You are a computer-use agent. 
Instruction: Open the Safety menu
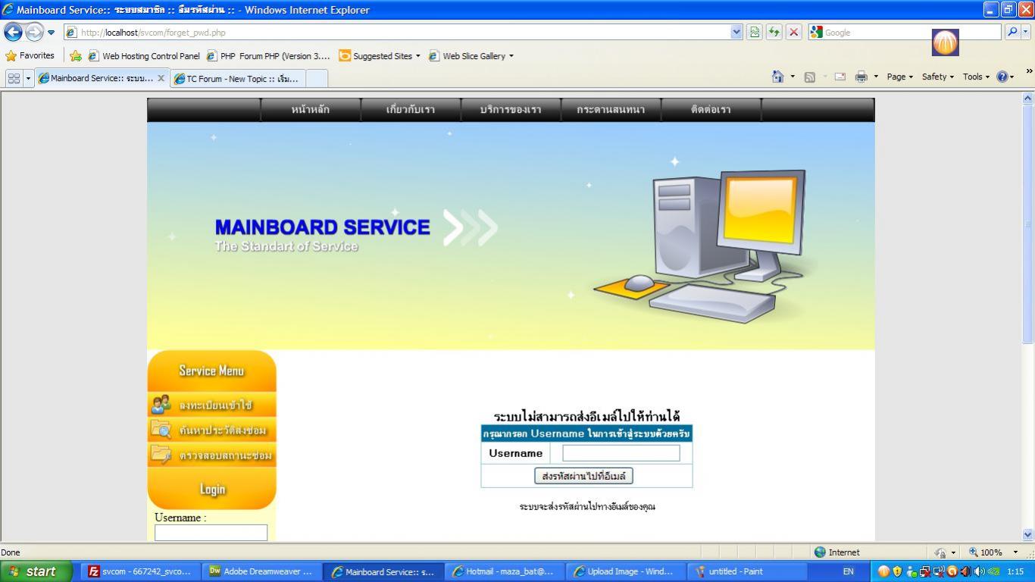[x=938, y=77]
